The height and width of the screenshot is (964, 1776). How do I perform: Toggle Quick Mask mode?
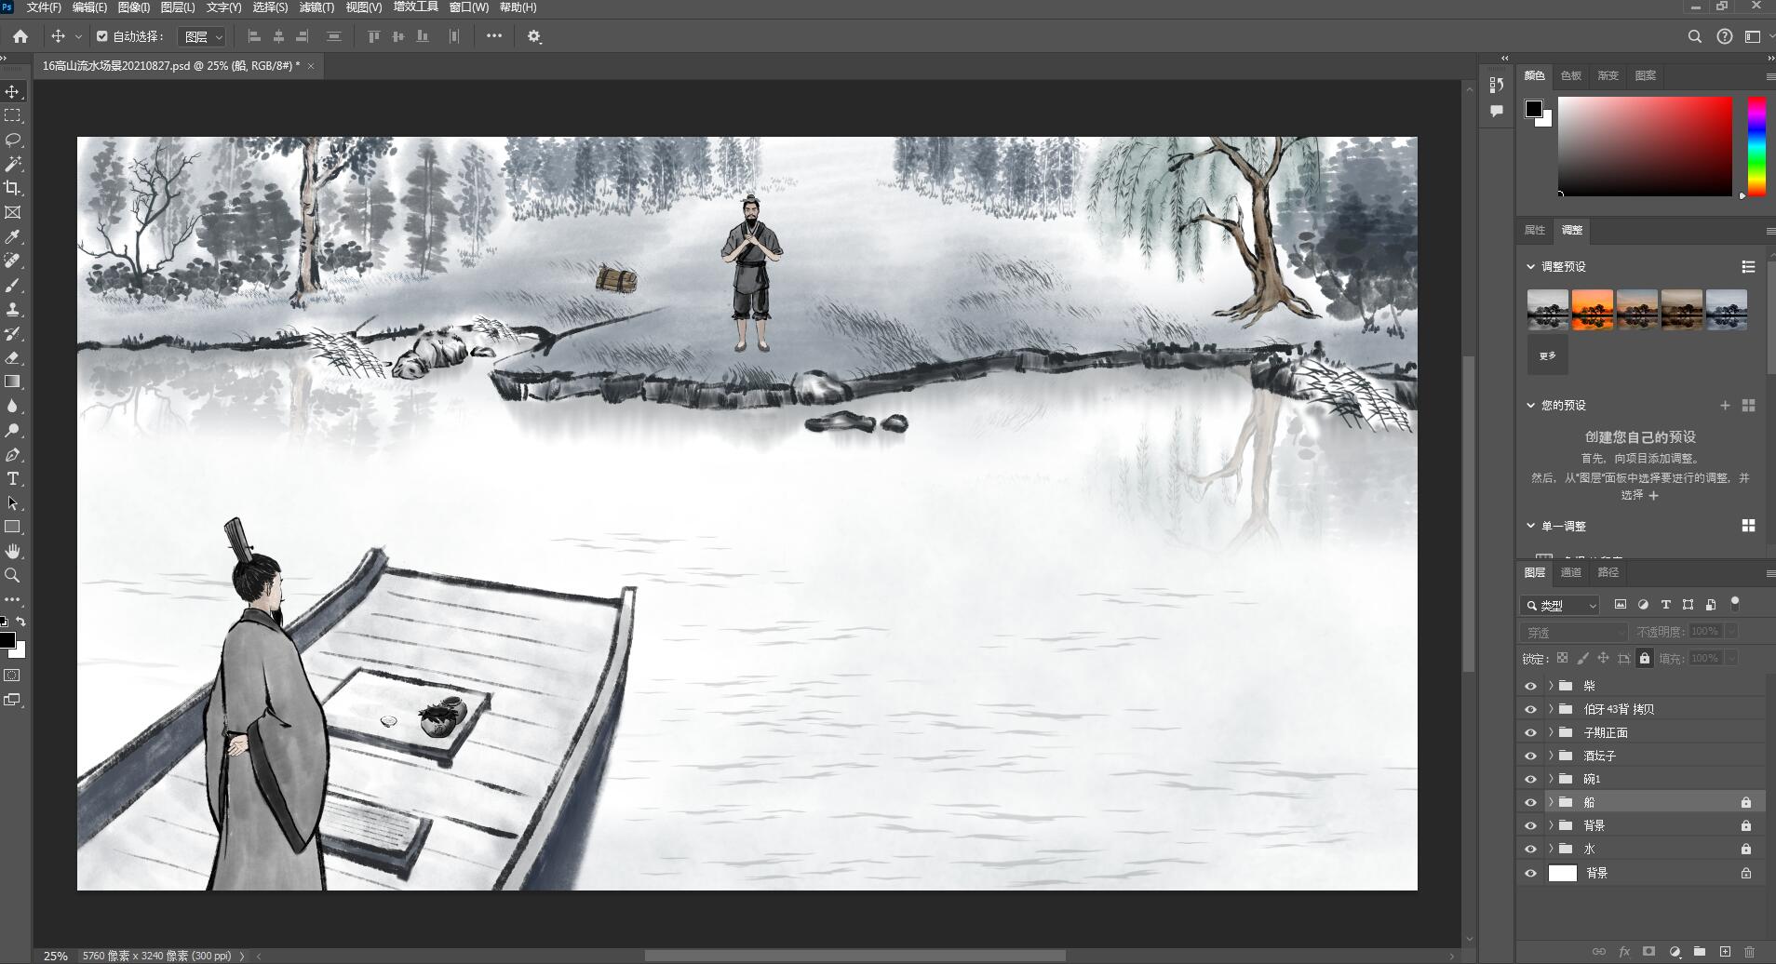(13, 675)
